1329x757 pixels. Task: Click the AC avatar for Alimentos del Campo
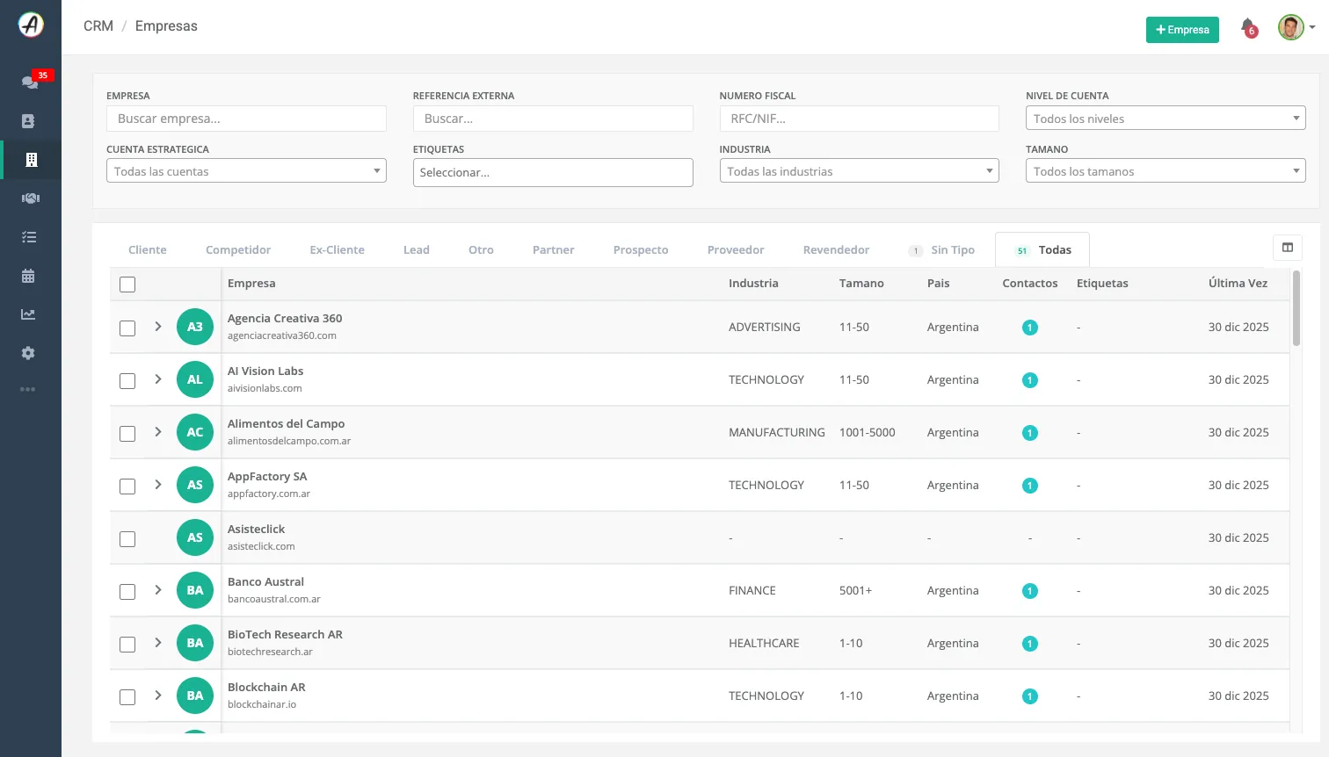195,432
